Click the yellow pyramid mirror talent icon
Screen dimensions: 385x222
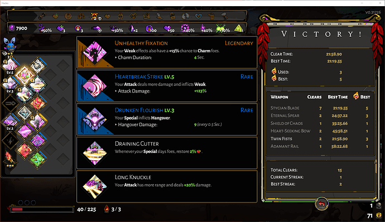[238, 28]
